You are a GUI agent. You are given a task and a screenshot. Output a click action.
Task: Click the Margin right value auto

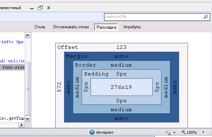point(175,87)
